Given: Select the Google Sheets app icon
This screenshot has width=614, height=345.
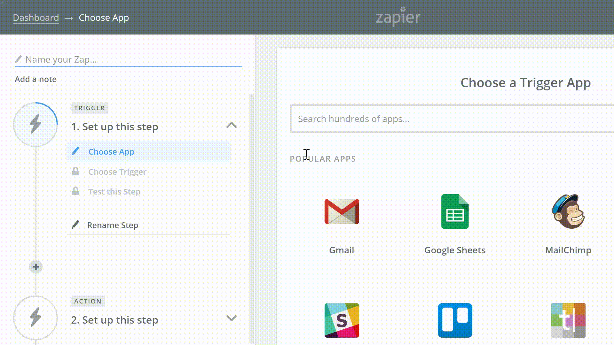Looking at the screenshot, I should pos(455,211).
